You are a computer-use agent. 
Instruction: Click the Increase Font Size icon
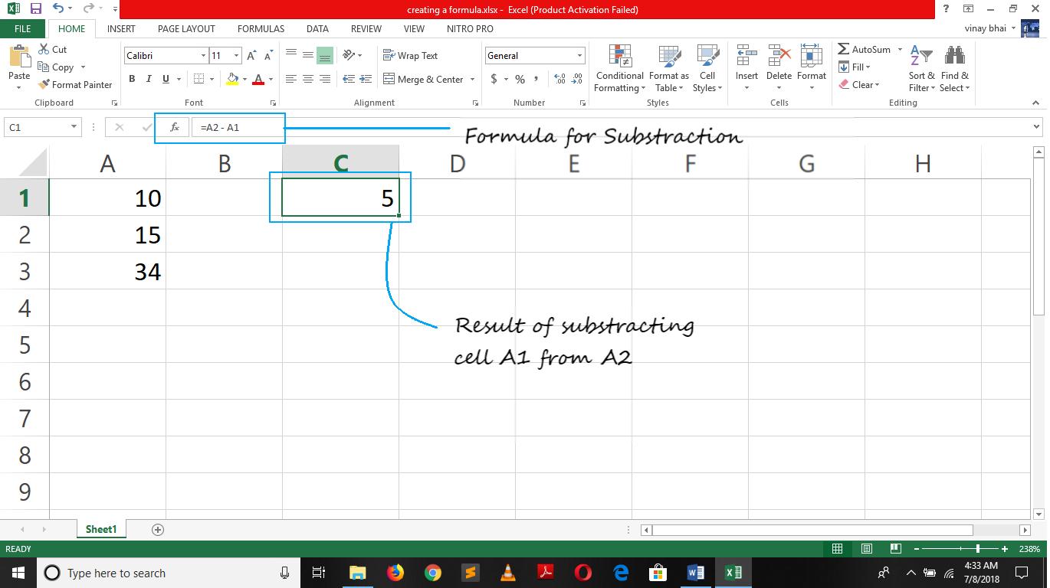[x=251, y=56]
